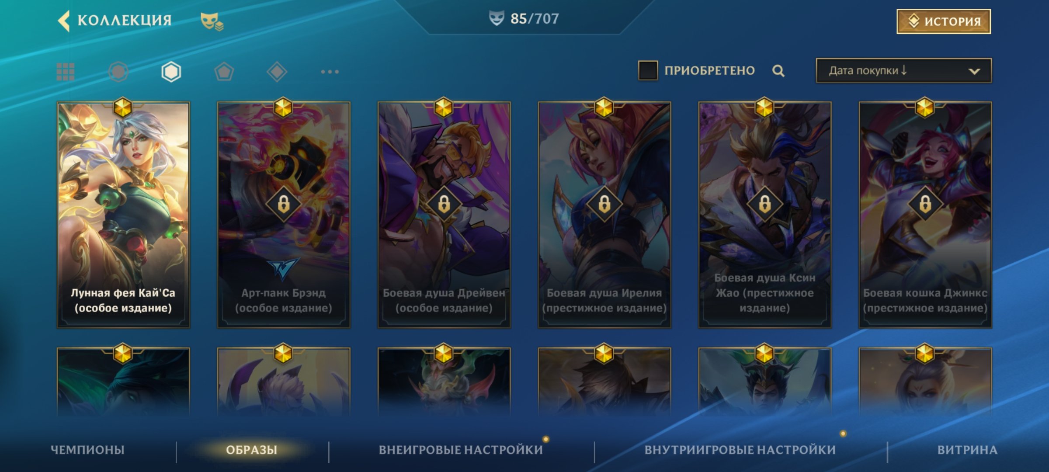Go to the Витрина tab
Image resolution: width=1049 pixels, height=472 pixels.
[967, 450]
